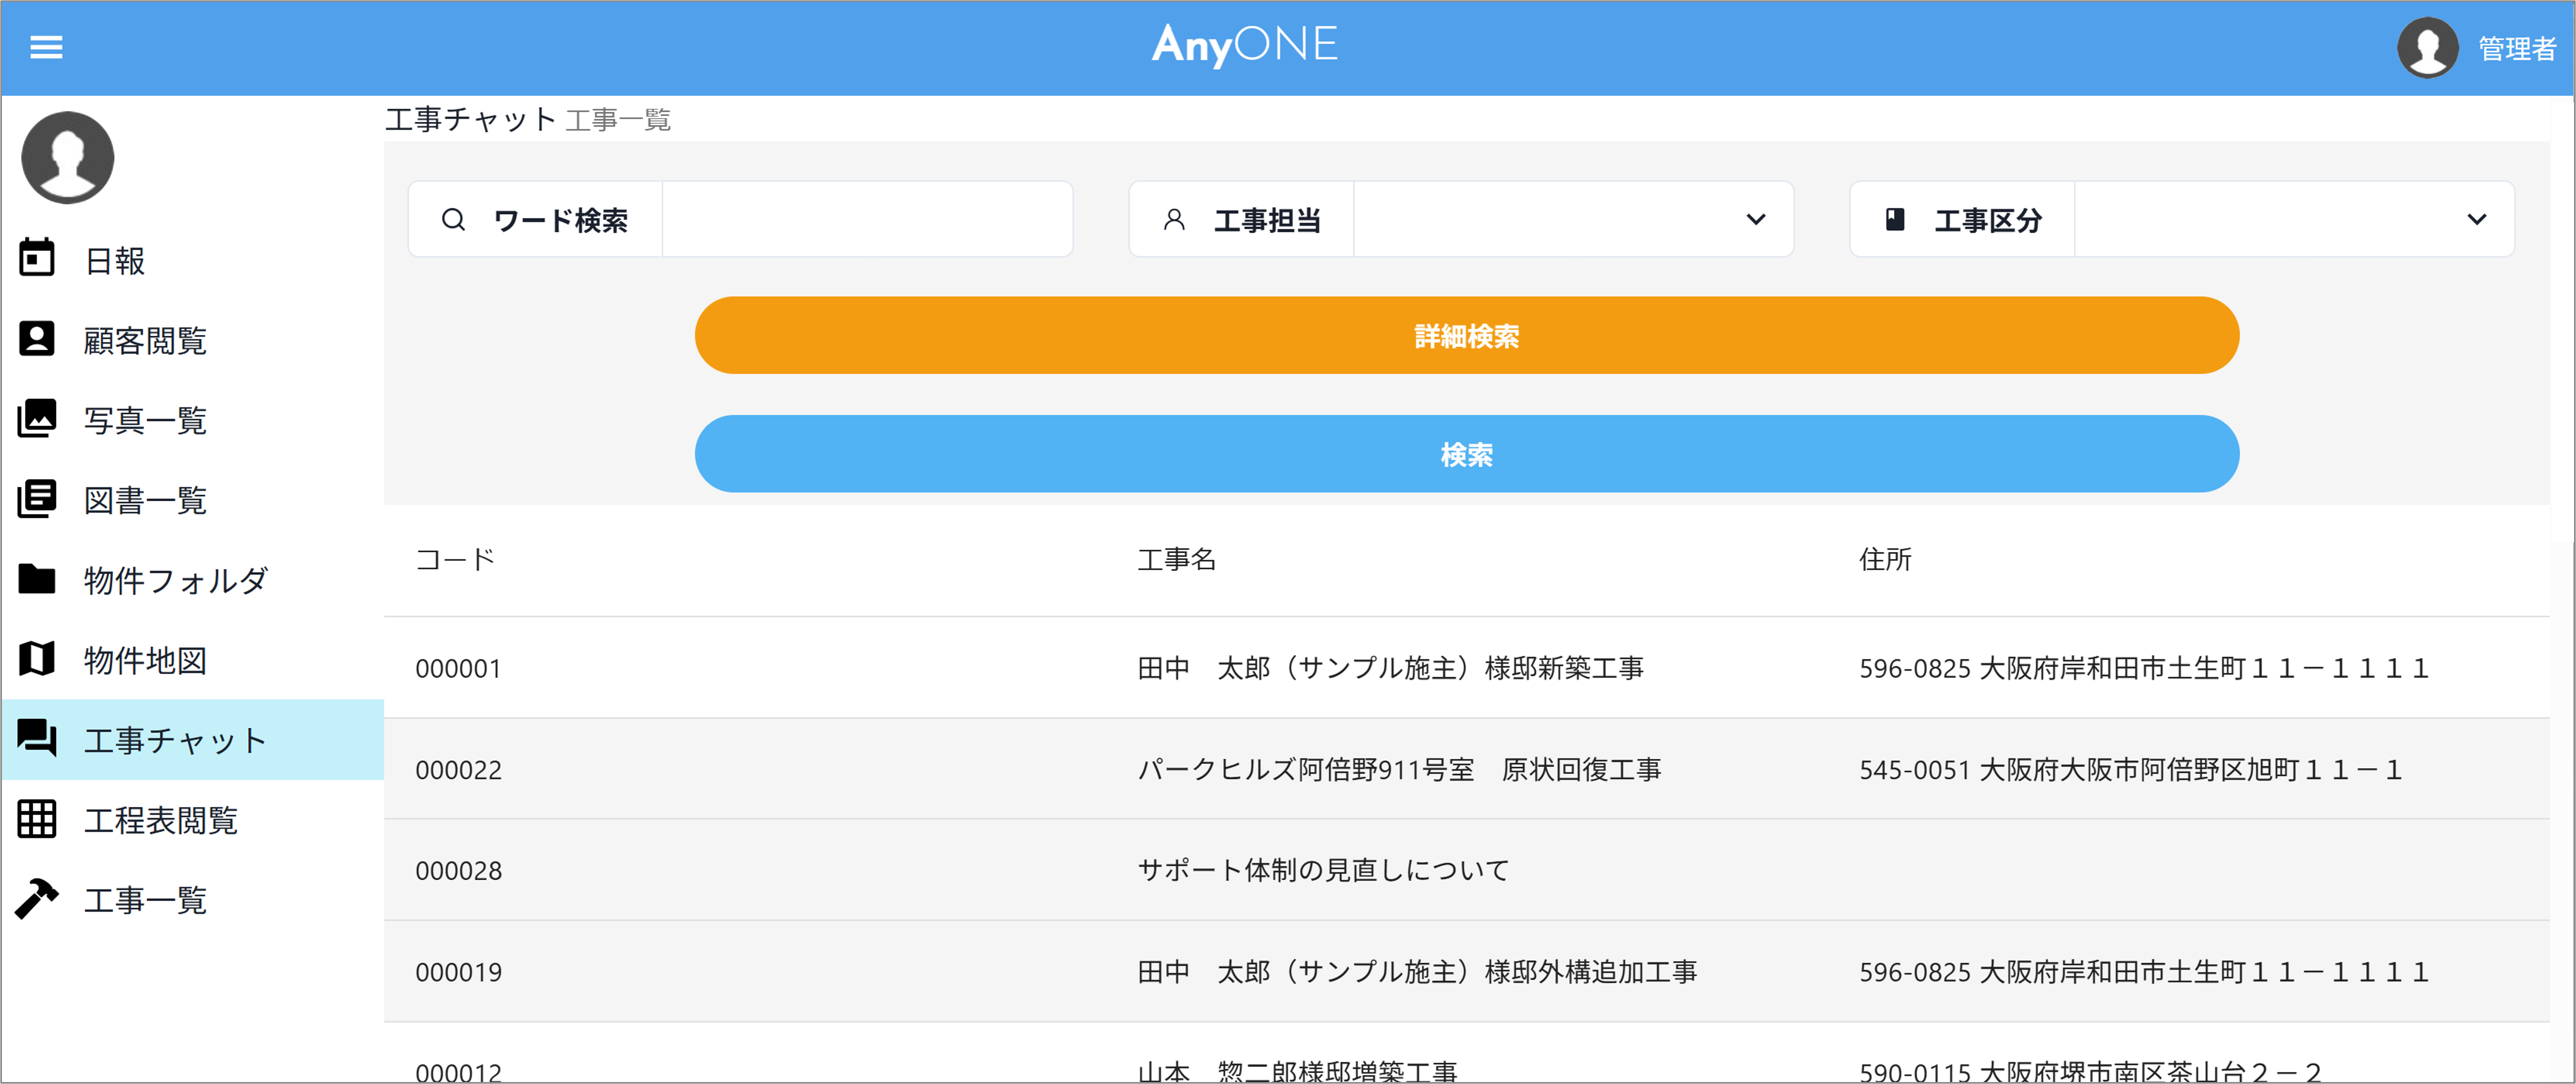Open 顧客閲覧 via its contact icon
The width and height of the screenshot is (2576, 1084).
pos(37,339)
